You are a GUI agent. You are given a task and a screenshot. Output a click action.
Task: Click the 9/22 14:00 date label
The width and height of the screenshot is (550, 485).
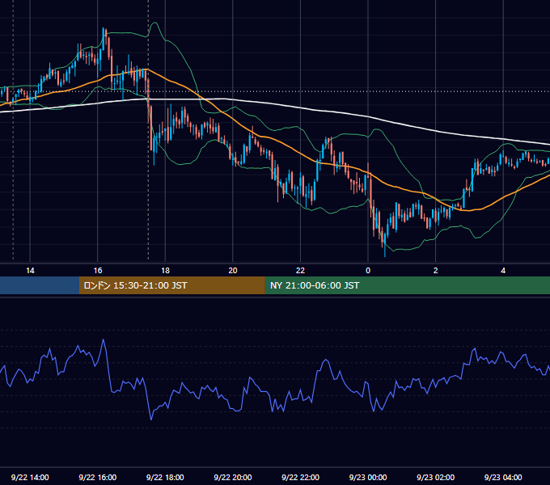coord(30,477)
